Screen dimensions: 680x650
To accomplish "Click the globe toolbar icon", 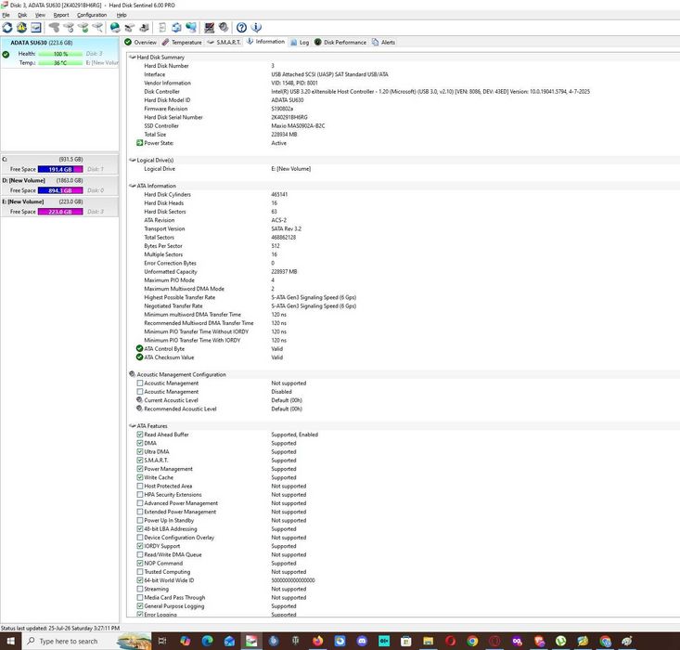I will tap(115, 28).
